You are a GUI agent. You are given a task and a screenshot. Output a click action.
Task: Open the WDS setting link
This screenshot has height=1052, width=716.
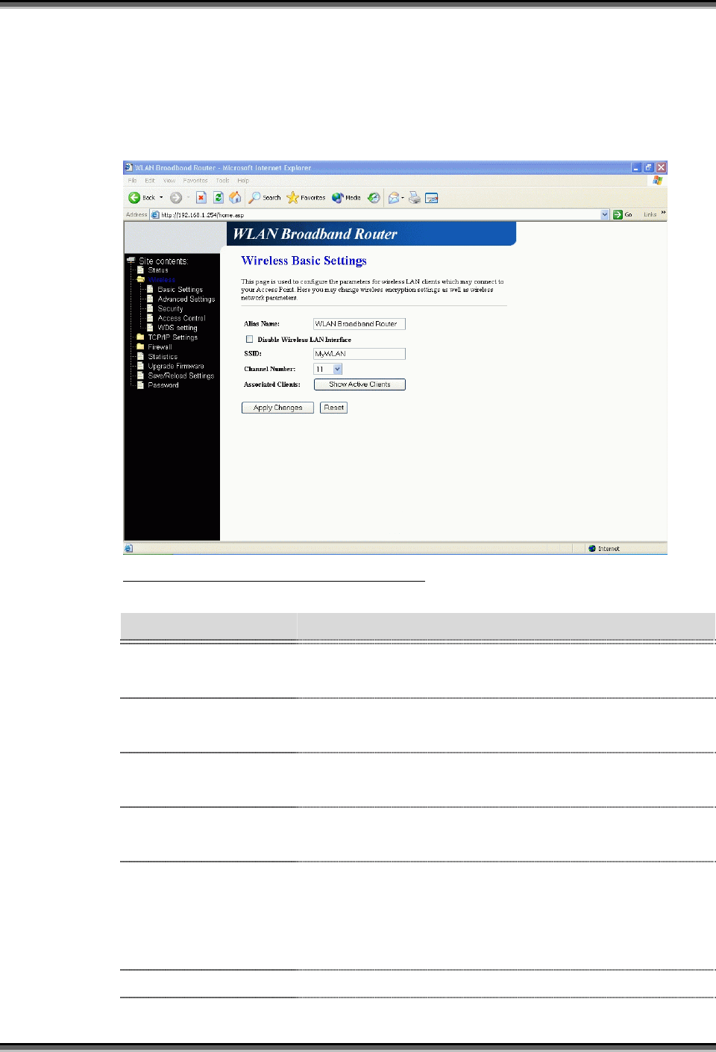178,328
